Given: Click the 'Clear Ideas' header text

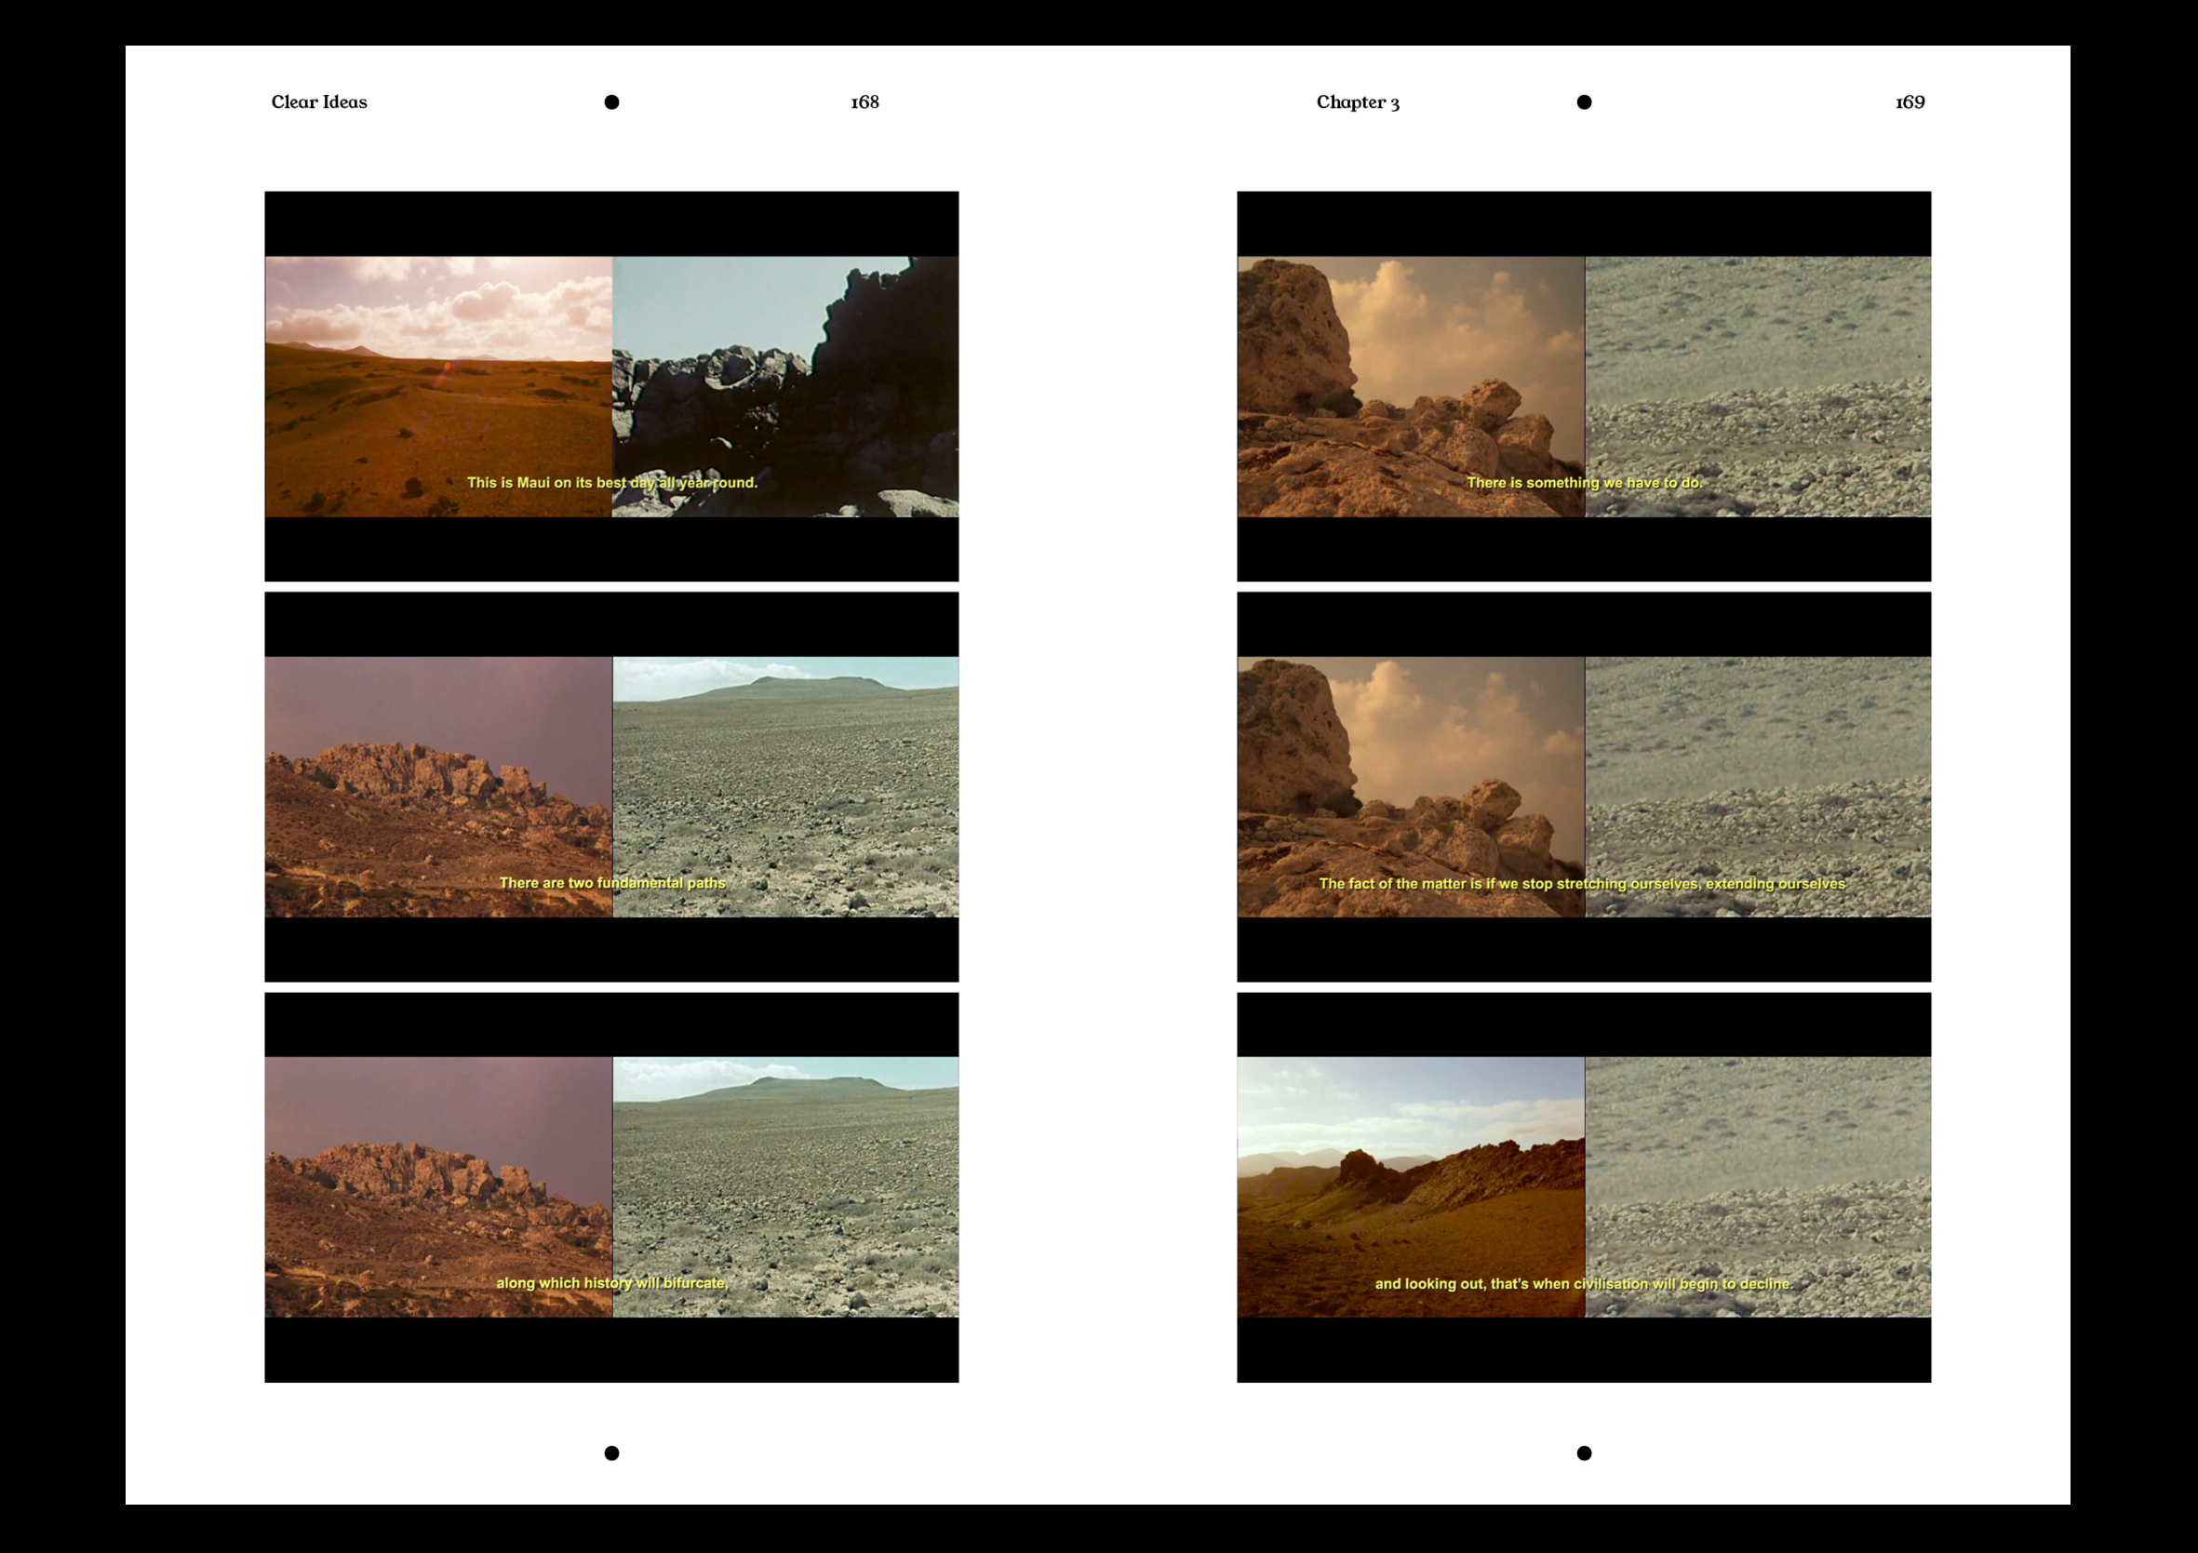Looking at the screenshot, I should [x=319, y=101].
